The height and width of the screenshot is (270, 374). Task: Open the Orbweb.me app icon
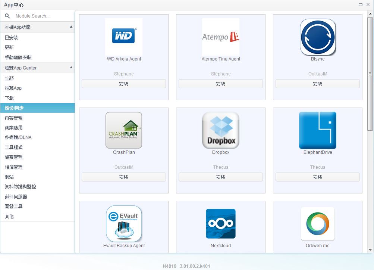(x=318, y=224)
